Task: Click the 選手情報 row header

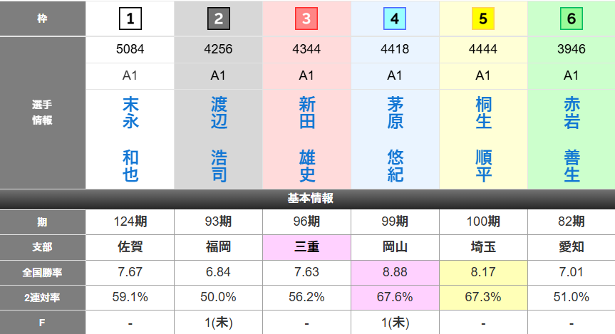Action: [43, 113]
